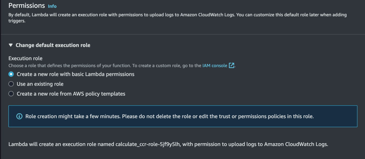The height and width of the screenshot is (159, 365).
Task: Collapse the Change default execution role triangle
Action: point(11,45)
